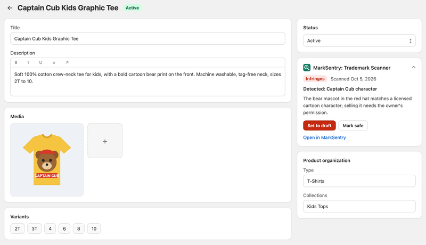Click the link arrow icon in description toolbar
Viewport: 426px width, 245px height.
click(x=67, y=62)
